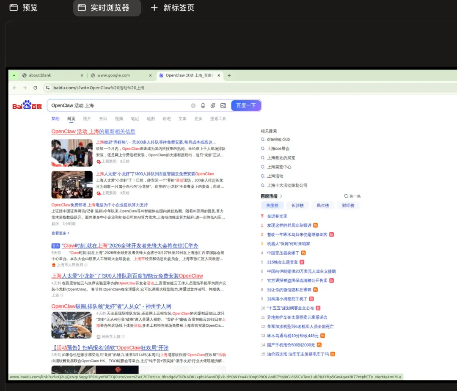Open thumbnail beside 上海人太爱小龙虾 news item
Viewport: 457px width, 391px height.
coord(72,185)
